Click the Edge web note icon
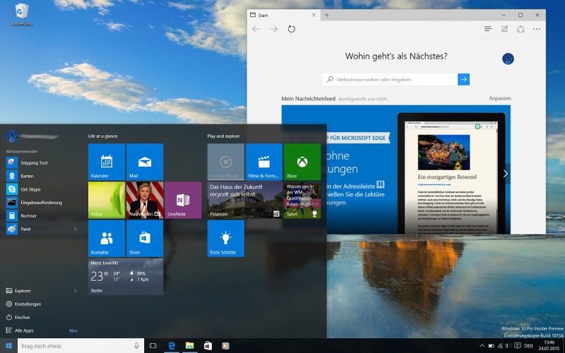565x353 pixels. (x=504, y=29)
